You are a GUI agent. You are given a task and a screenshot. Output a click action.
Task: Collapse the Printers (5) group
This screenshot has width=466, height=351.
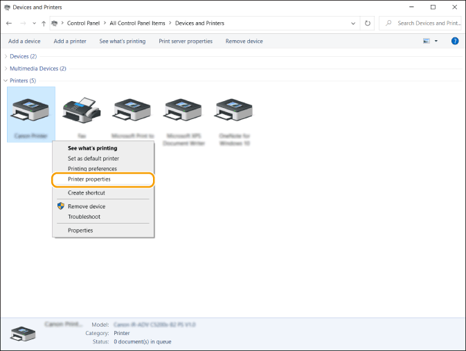pos(6,81)
